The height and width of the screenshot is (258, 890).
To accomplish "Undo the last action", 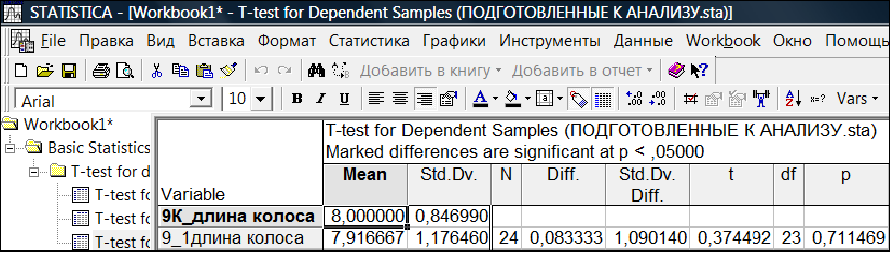I will pyautogui.click(x=261, y=71).
